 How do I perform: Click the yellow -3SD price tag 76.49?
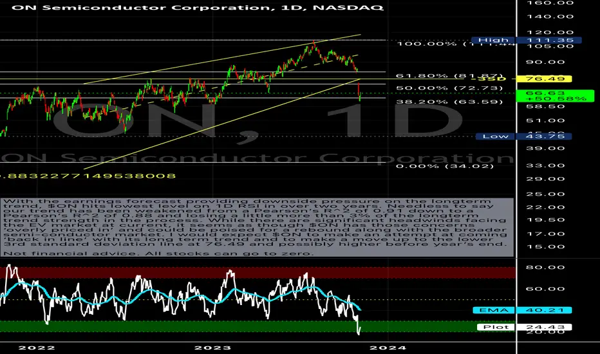click(544, 79)
